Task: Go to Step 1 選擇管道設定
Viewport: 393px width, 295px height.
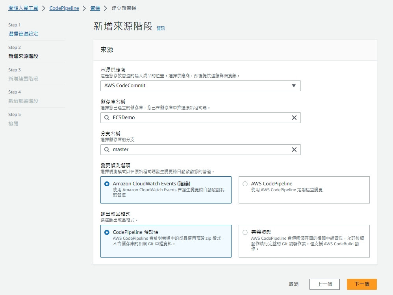Action: pyautogui.click(x=23, y=34)
